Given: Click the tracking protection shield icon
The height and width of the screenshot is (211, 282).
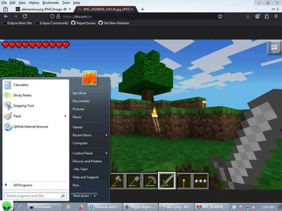Looking at the screenshot, I should 52,16.
